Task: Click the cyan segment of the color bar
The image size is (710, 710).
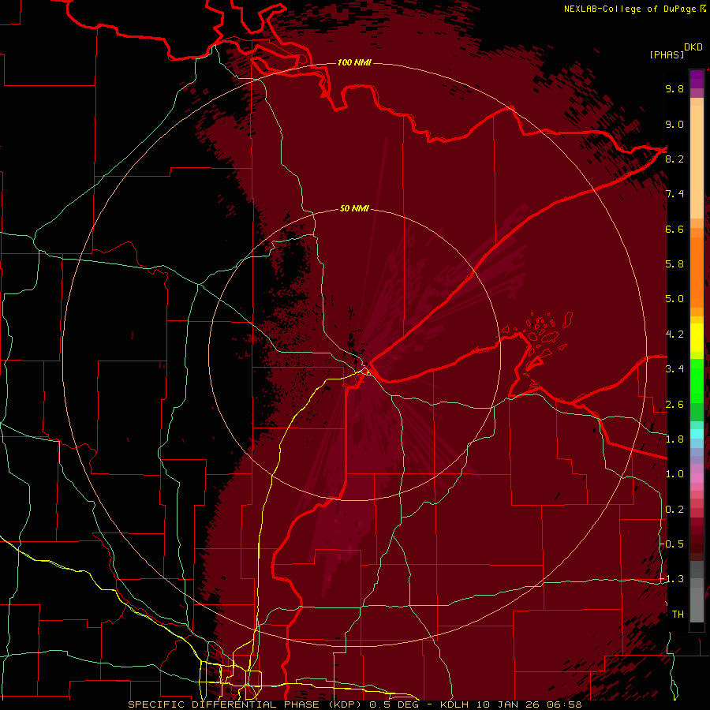Action: click(697, 434)
